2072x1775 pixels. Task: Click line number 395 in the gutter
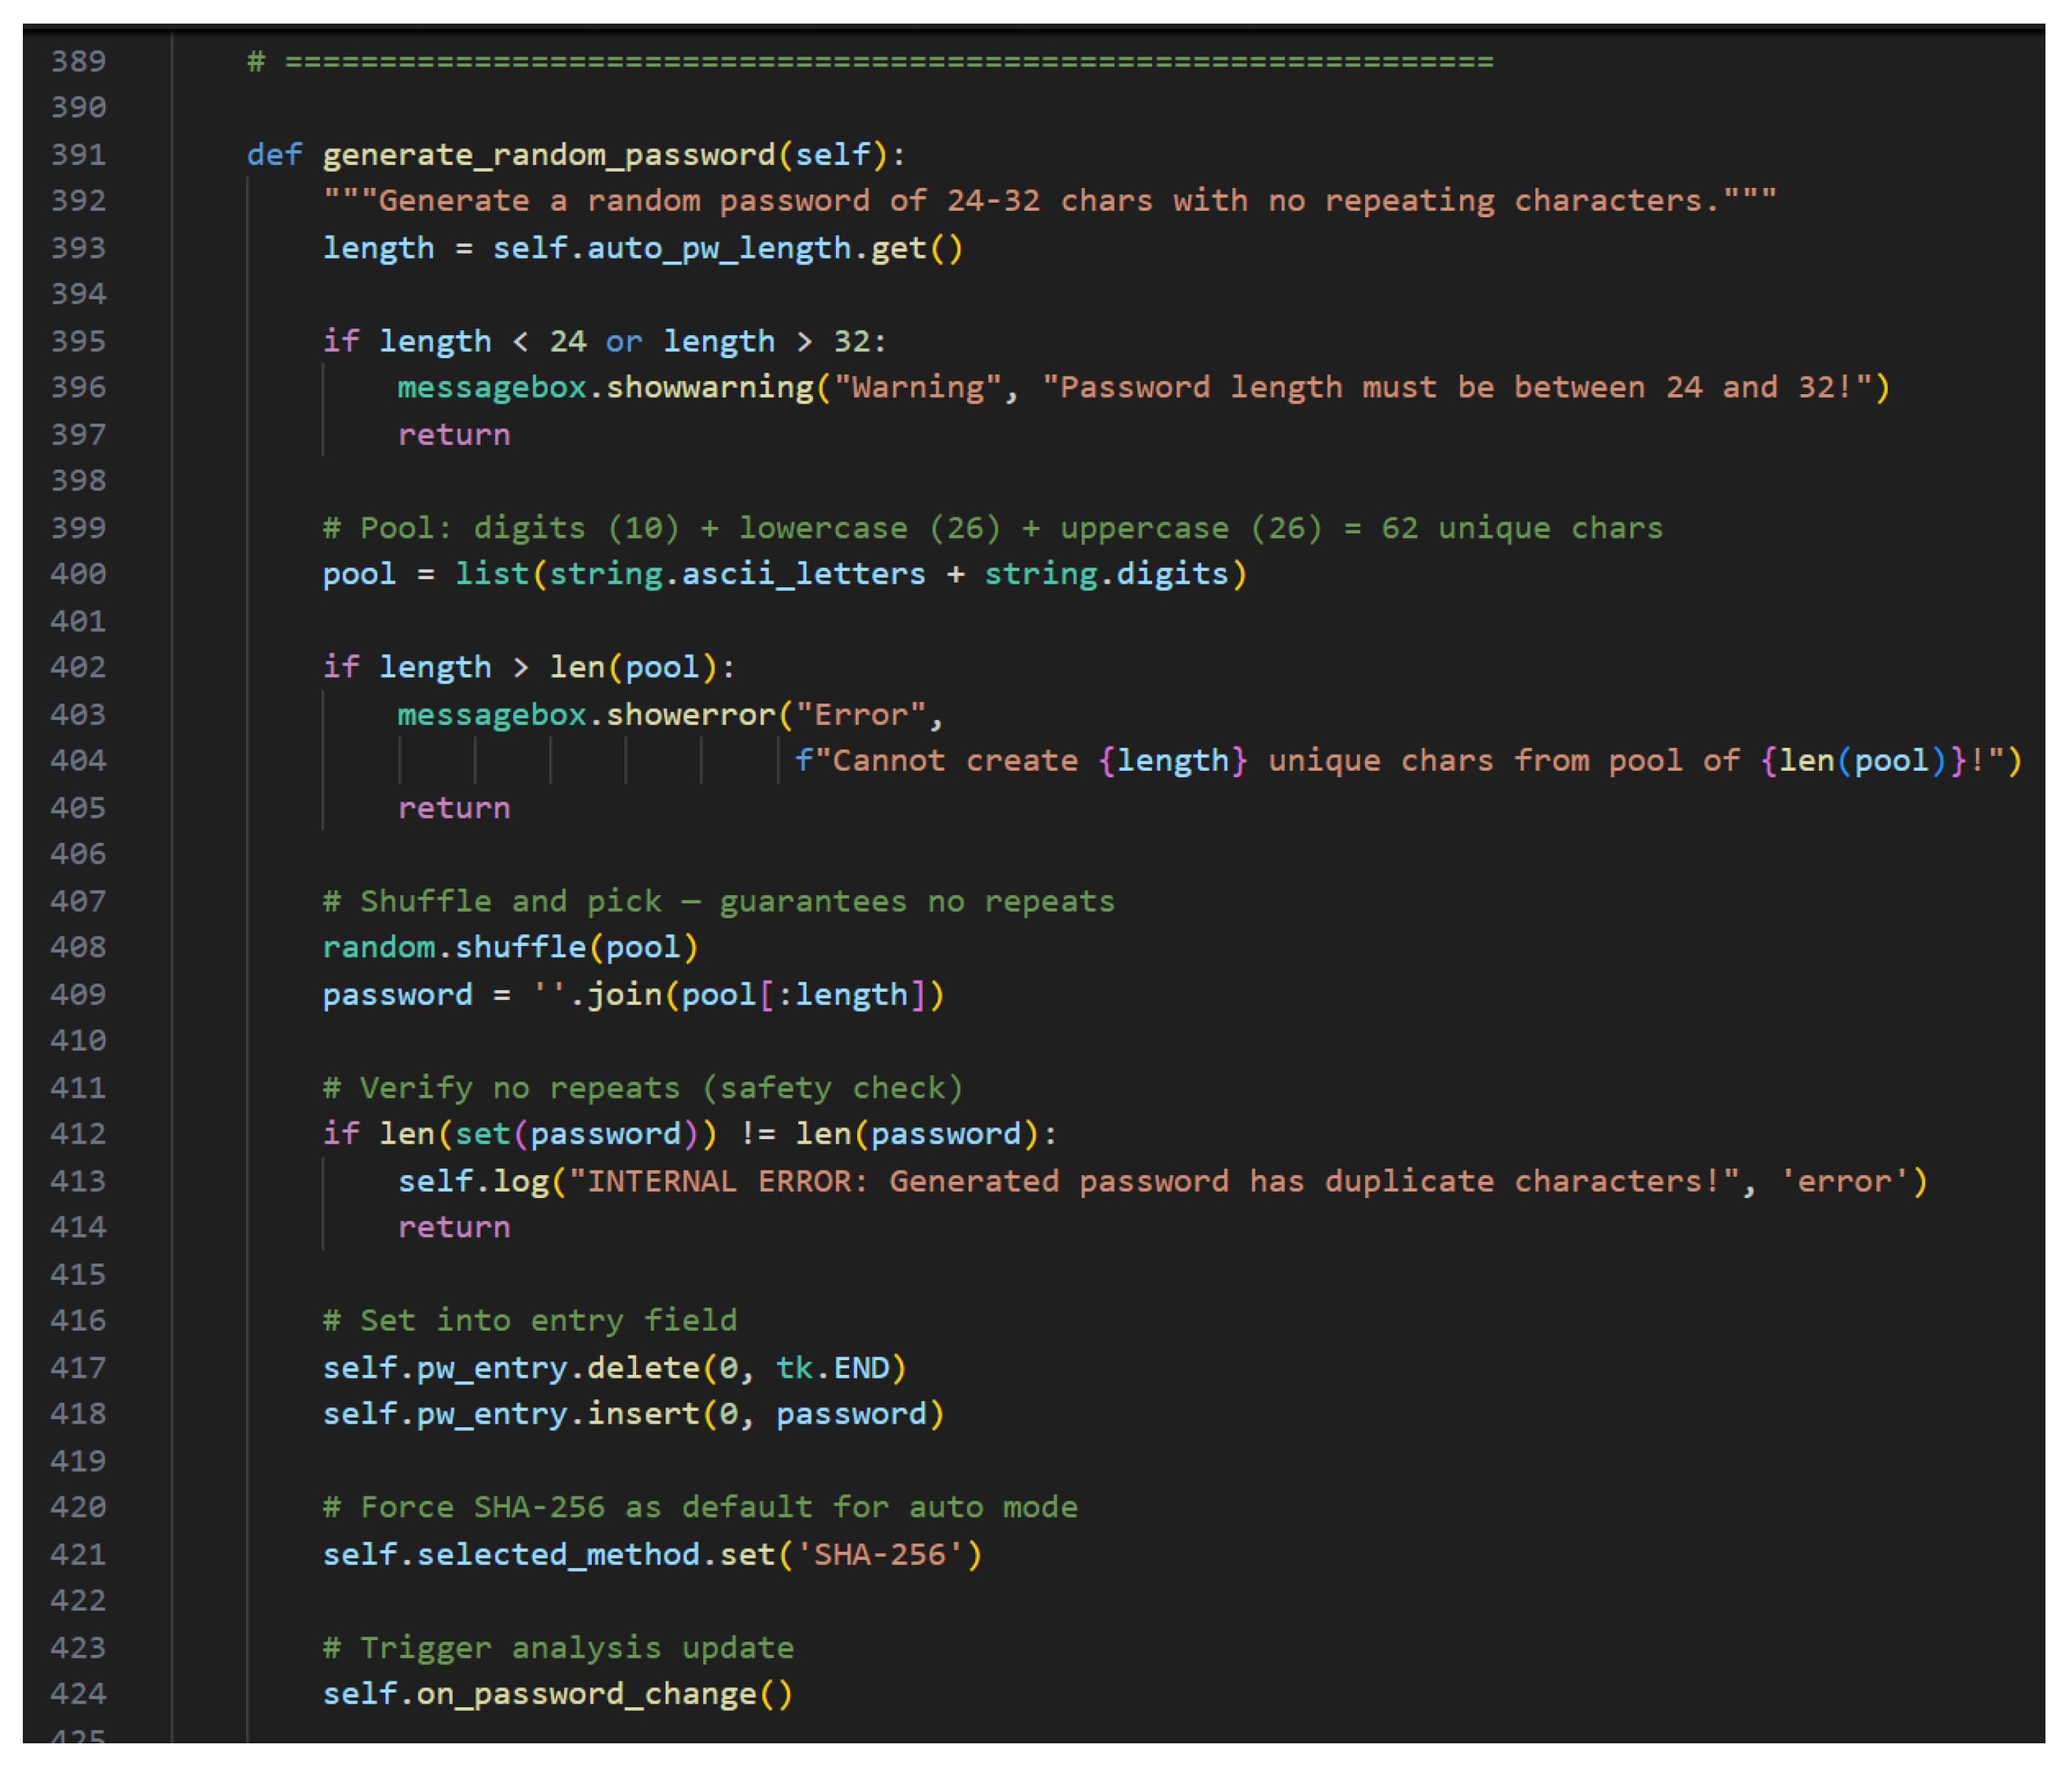(x=78, y=342)
